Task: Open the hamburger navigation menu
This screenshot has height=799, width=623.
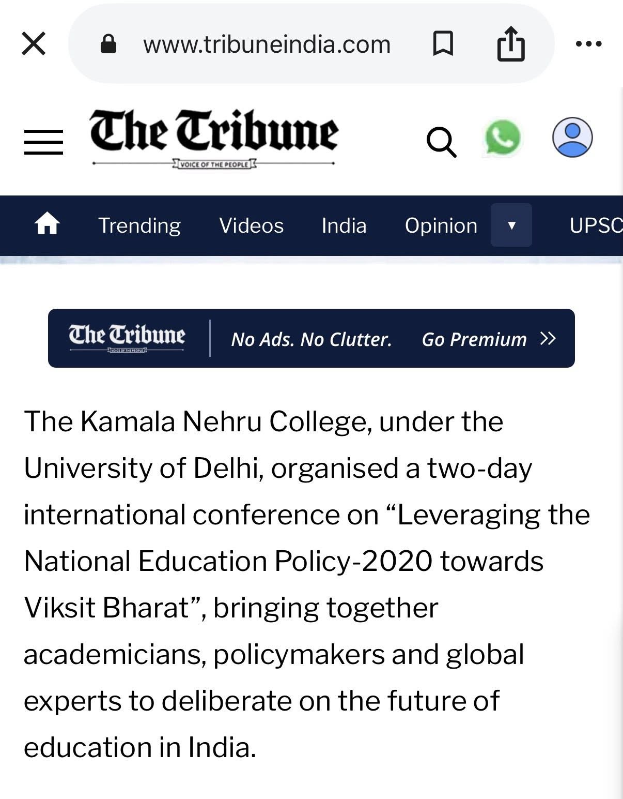Action: tap(43, 142)
